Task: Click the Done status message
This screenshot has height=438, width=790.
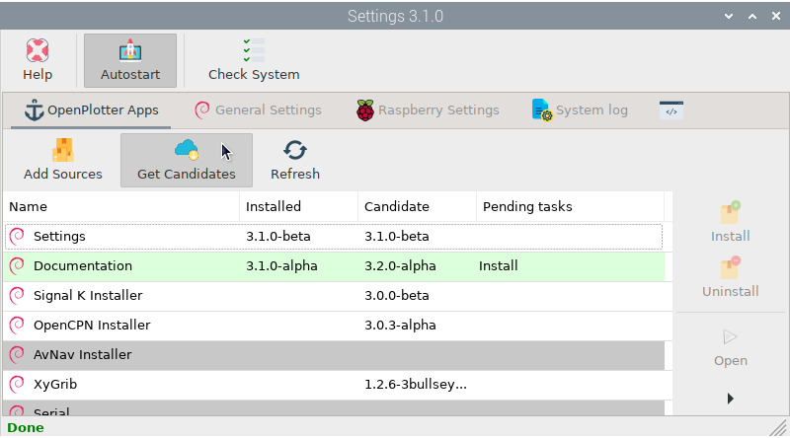Action: pyautogui.click(x=26, y=428)
